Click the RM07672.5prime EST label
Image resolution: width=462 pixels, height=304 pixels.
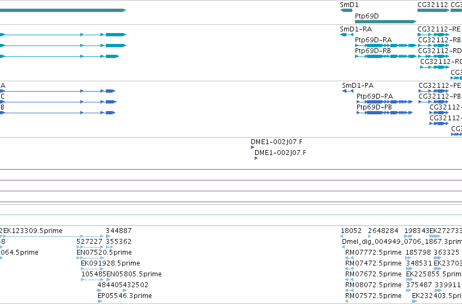374,274
